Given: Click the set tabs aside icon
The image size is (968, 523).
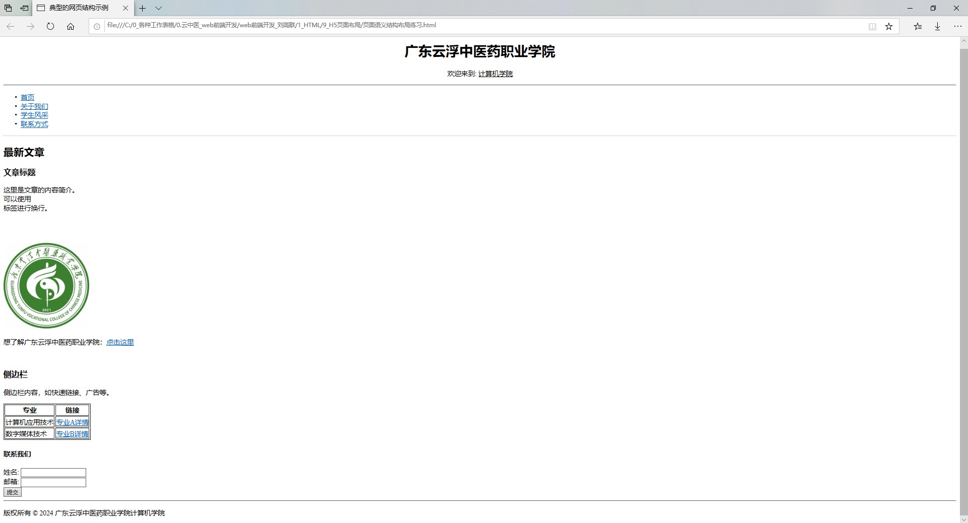Looking at the screenshot, I should point(24,8).
